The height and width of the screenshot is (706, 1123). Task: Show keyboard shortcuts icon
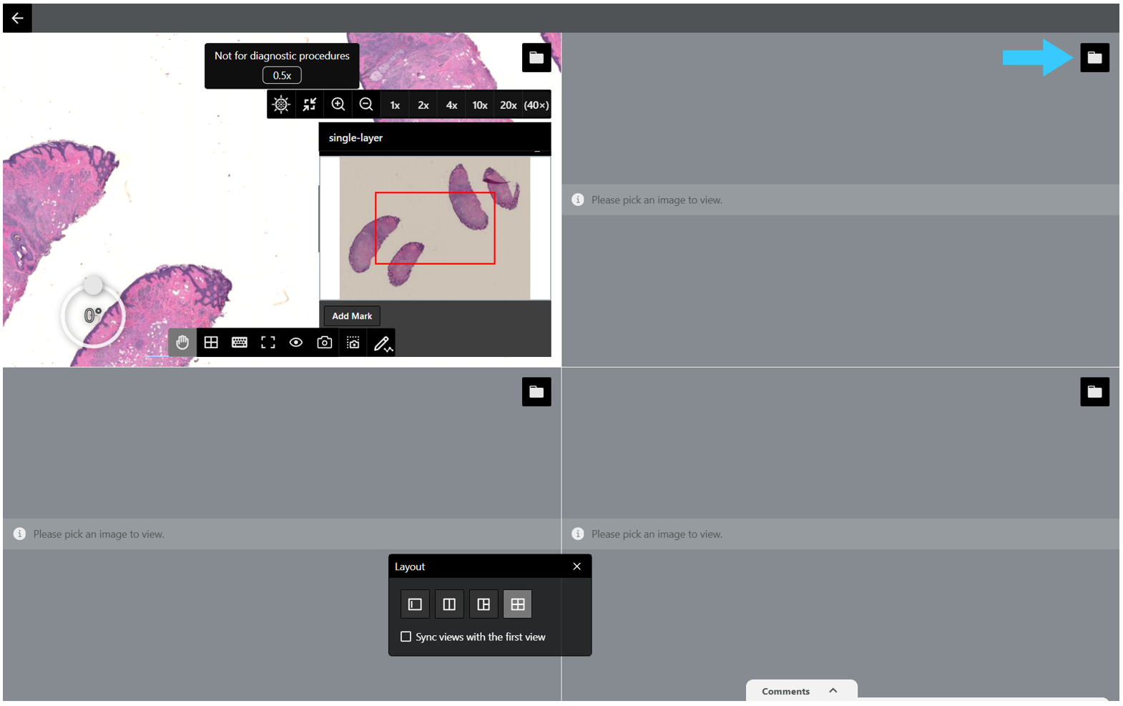coord(240,343)
